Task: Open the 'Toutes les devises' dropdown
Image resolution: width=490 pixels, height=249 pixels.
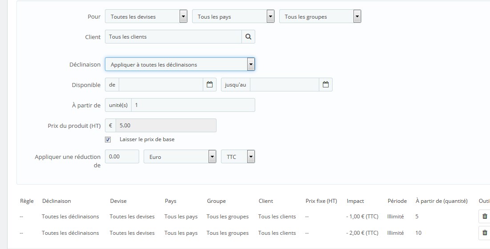Action: point(146,16)
